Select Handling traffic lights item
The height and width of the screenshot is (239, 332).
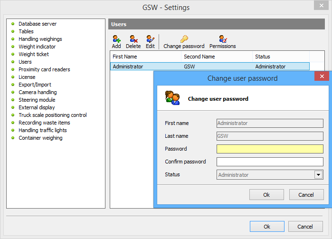43,130
